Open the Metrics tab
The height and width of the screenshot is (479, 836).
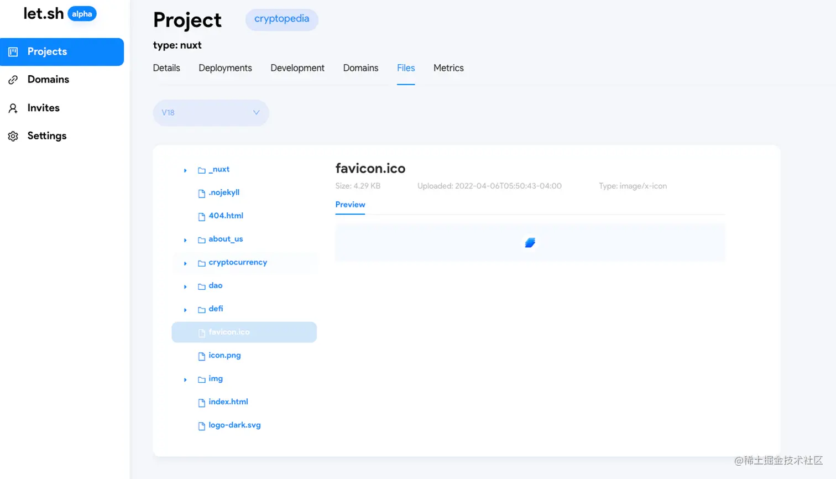(x=448, y=68)
